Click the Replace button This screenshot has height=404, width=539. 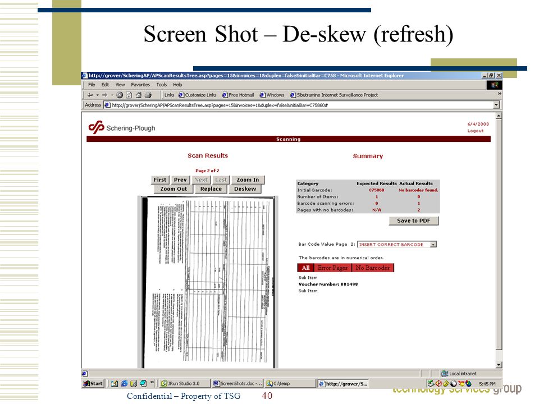(x=211, y=189)
